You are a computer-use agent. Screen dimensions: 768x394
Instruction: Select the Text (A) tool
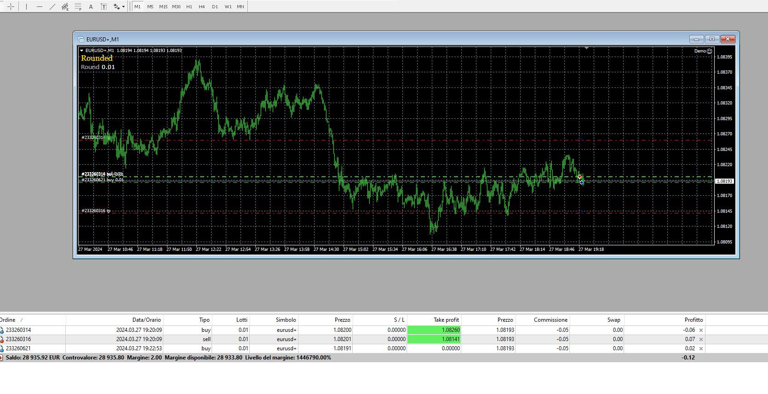(x=91, y=6)
